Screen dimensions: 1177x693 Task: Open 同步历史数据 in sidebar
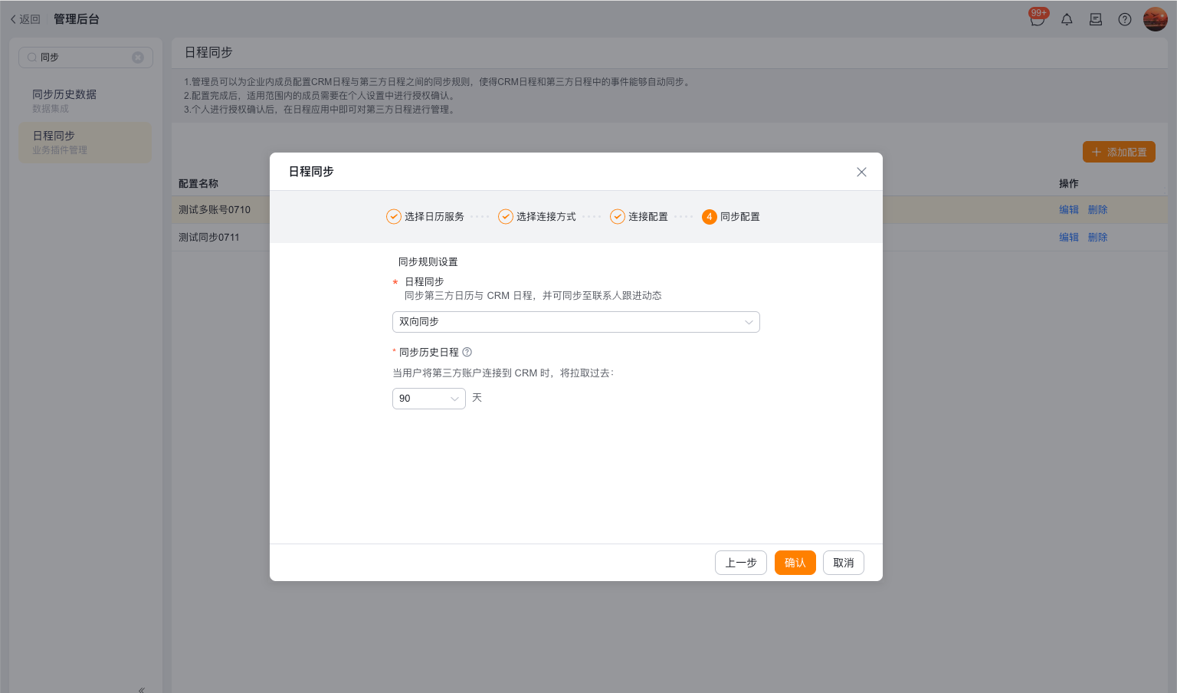(85, 100)
